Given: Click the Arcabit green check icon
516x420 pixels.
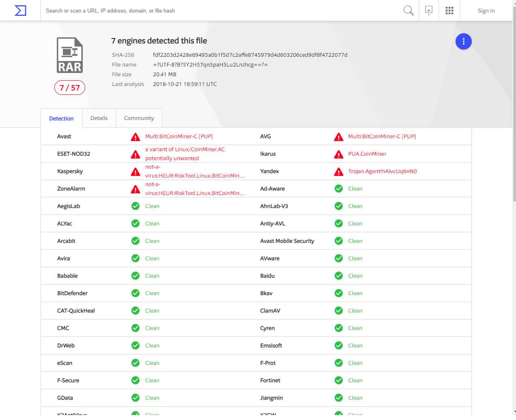Looking at the screenshot, I should 135,241.
